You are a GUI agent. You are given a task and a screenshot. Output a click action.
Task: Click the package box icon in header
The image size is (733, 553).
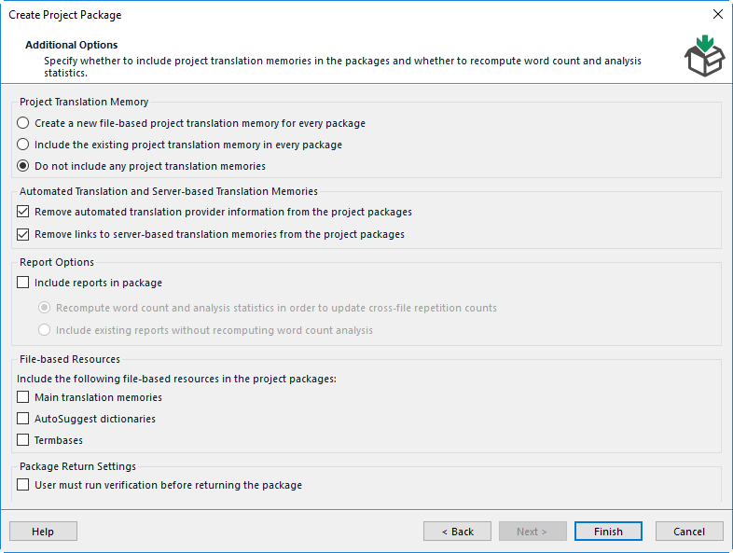[x=704, y=56]
